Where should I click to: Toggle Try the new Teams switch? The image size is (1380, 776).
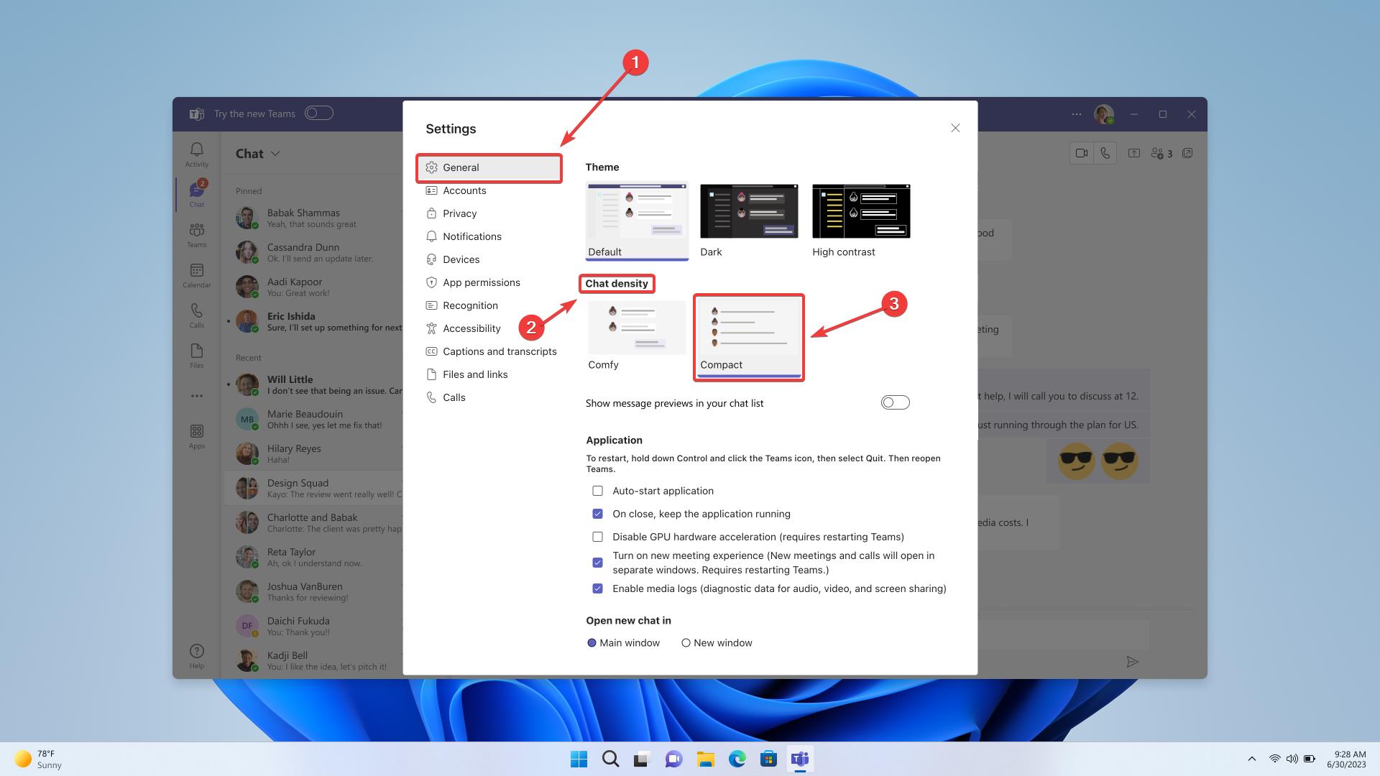318,113
